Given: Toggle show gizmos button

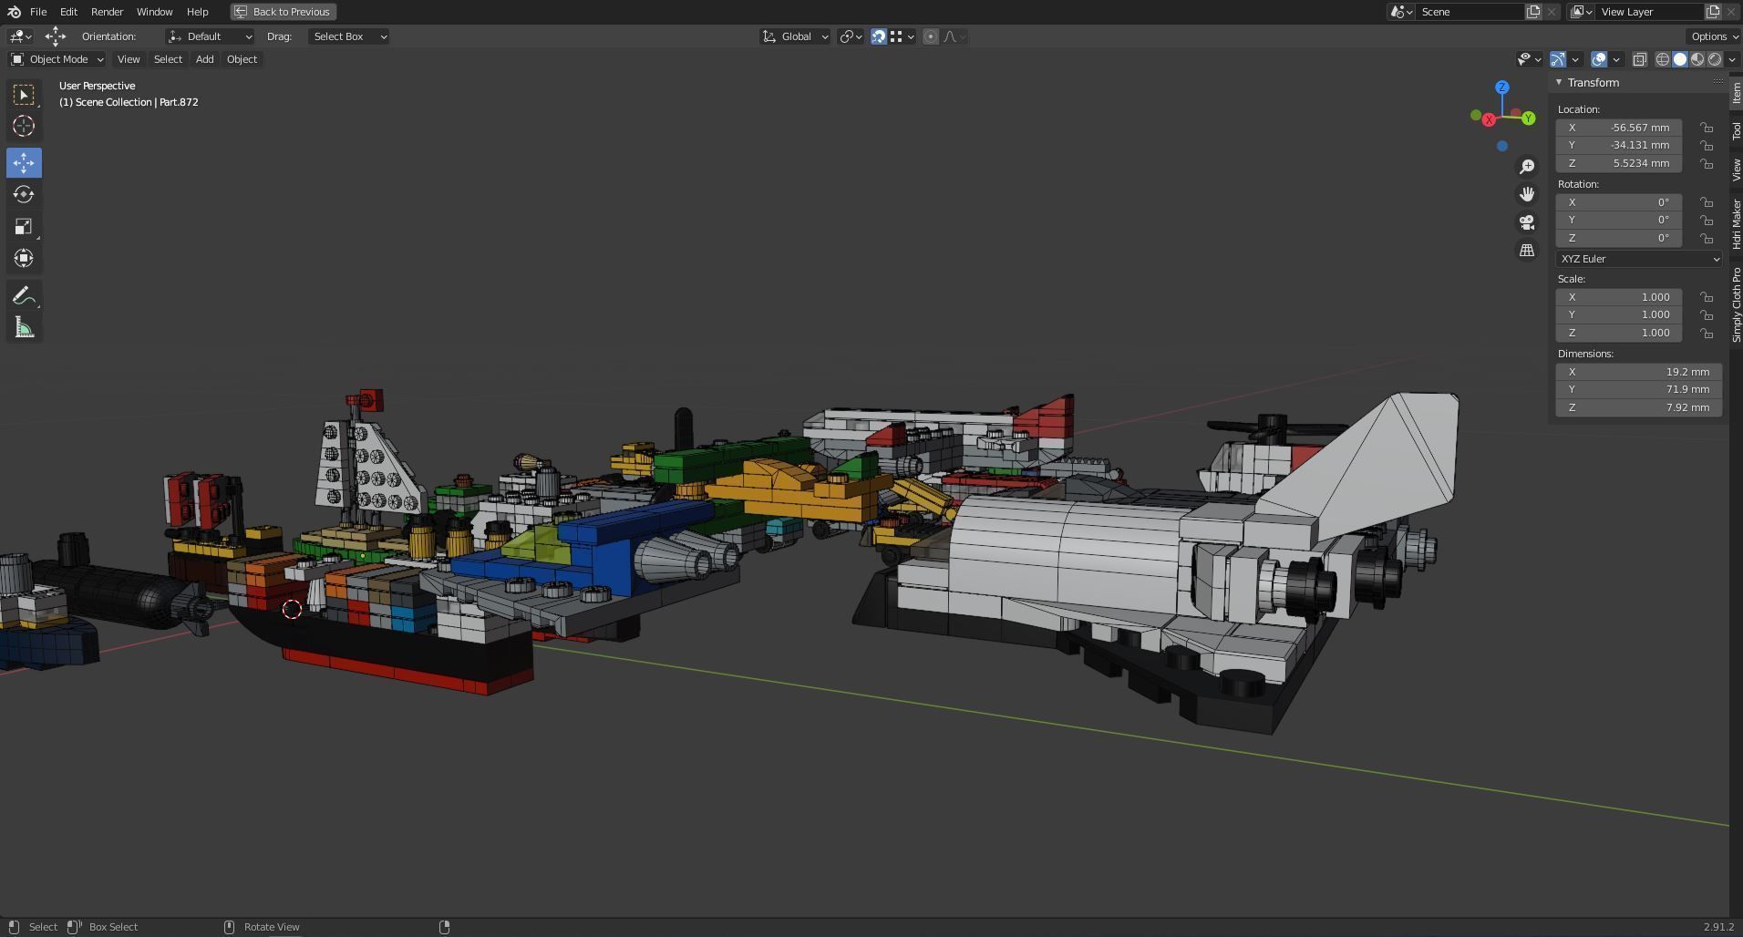Looking at the screenshot, I should 1558,59.
